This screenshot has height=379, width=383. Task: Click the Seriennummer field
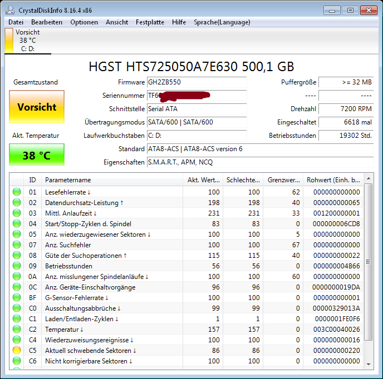(x=197, y=96)
